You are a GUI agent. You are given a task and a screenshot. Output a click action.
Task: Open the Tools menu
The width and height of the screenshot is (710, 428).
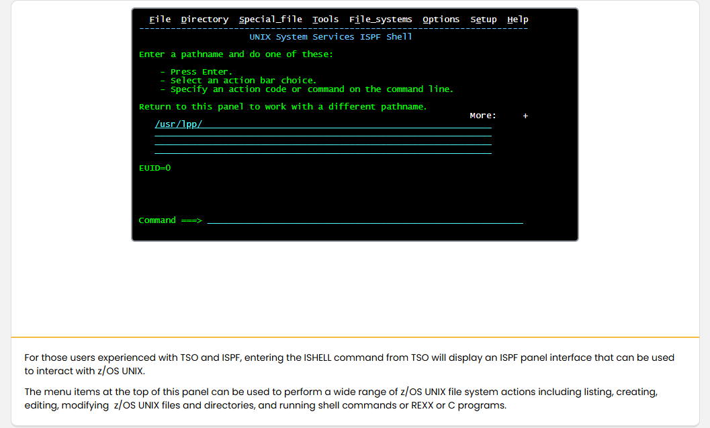326,19
